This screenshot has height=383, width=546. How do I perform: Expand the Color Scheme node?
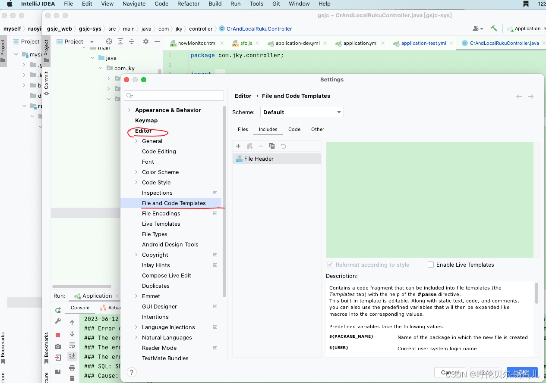pyautogui.click(x=136, y=172)
